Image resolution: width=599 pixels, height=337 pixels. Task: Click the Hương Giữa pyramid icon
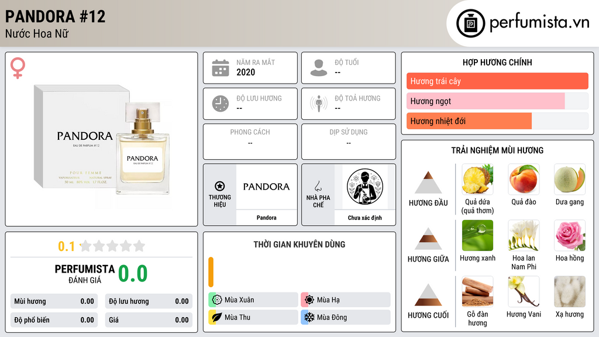[x=428, y=239]
